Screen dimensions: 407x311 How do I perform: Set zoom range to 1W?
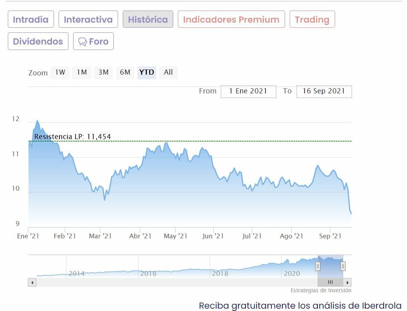(60, 72)
